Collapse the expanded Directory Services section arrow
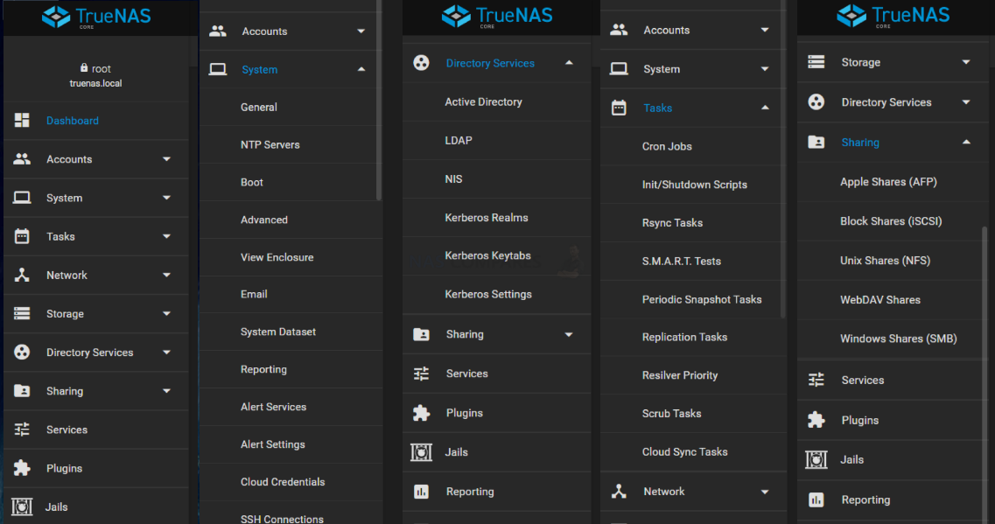 tap(569, 63)
